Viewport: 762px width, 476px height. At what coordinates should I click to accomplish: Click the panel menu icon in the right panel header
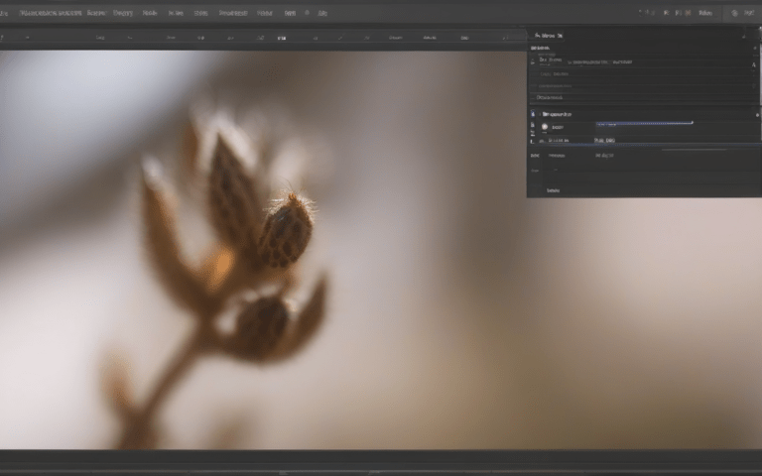(x=742, y=35)
